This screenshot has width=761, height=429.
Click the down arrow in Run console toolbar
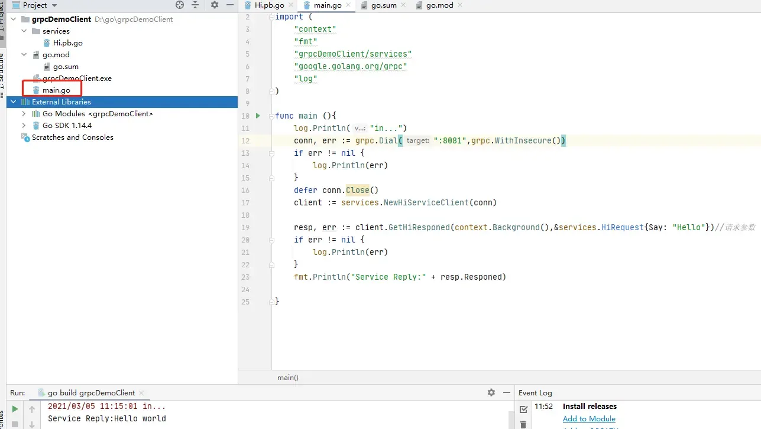[32, 424]
